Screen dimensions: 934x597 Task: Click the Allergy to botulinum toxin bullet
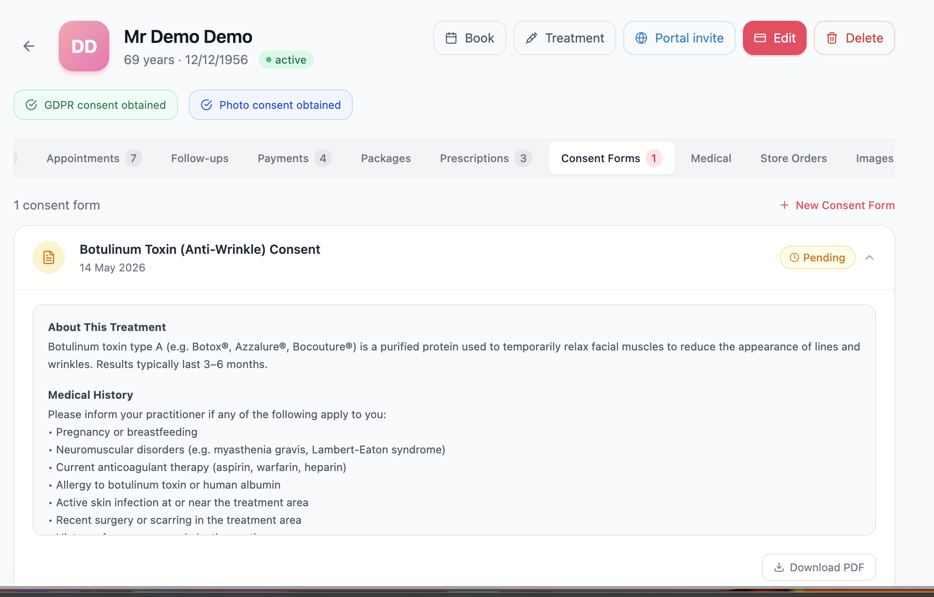tap(164, 485)
